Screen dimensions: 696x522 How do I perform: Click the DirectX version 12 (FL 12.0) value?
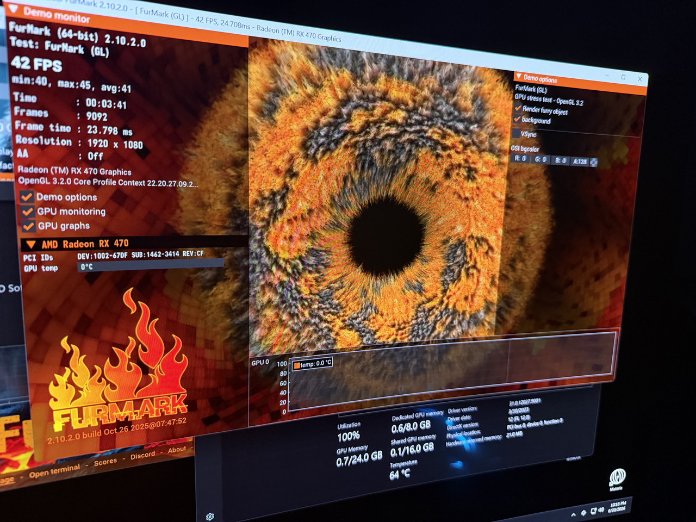tap(518, 419)
